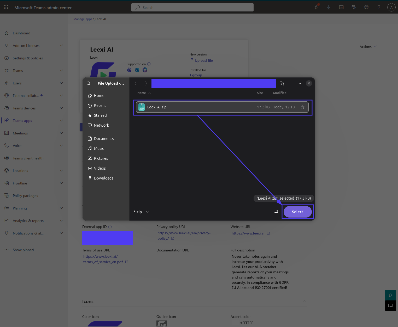Click search icon in File Upload dialog
The height and width of the screenshot is (327, 398).
(89, 83)
